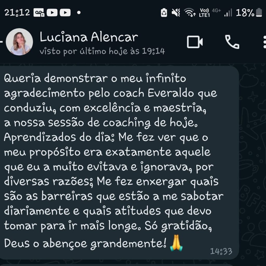Tap the VoLTE LTE1 indicator

click(204, 13)
